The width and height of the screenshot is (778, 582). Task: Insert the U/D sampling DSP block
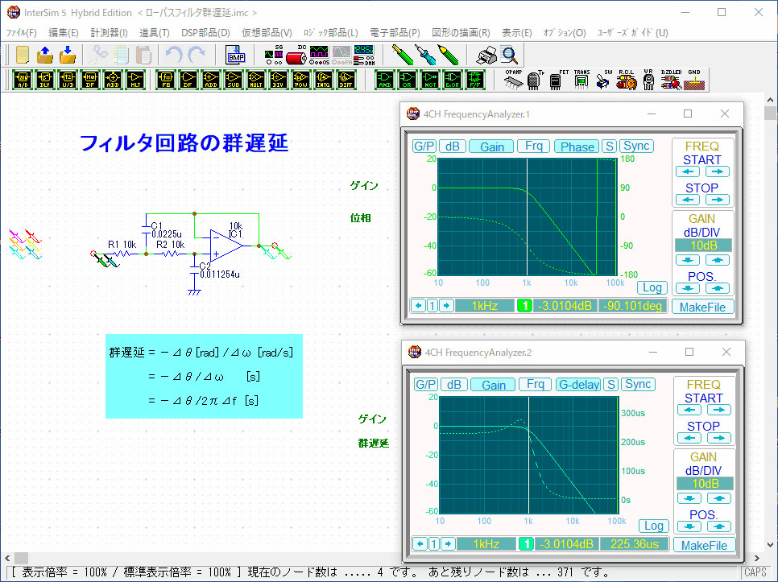point(68,80)
